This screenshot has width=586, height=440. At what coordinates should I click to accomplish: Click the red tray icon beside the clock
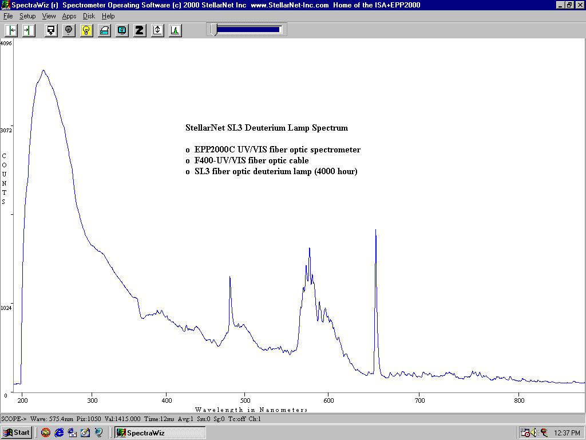pyautogui.click(x=544, y=433)
